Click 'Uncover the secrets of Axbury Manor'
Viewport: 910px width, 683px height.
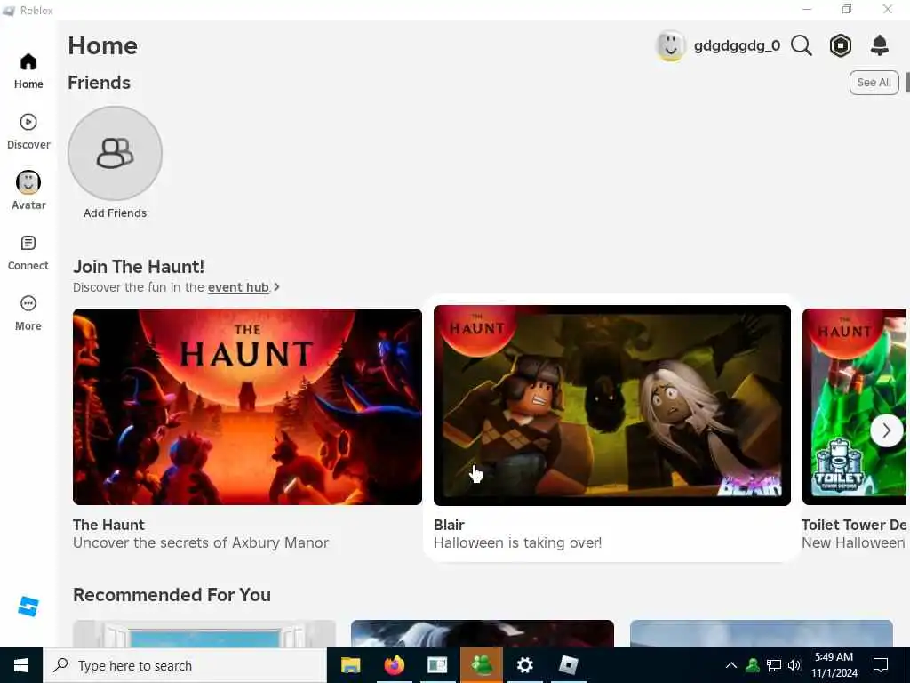click(201, 542)
